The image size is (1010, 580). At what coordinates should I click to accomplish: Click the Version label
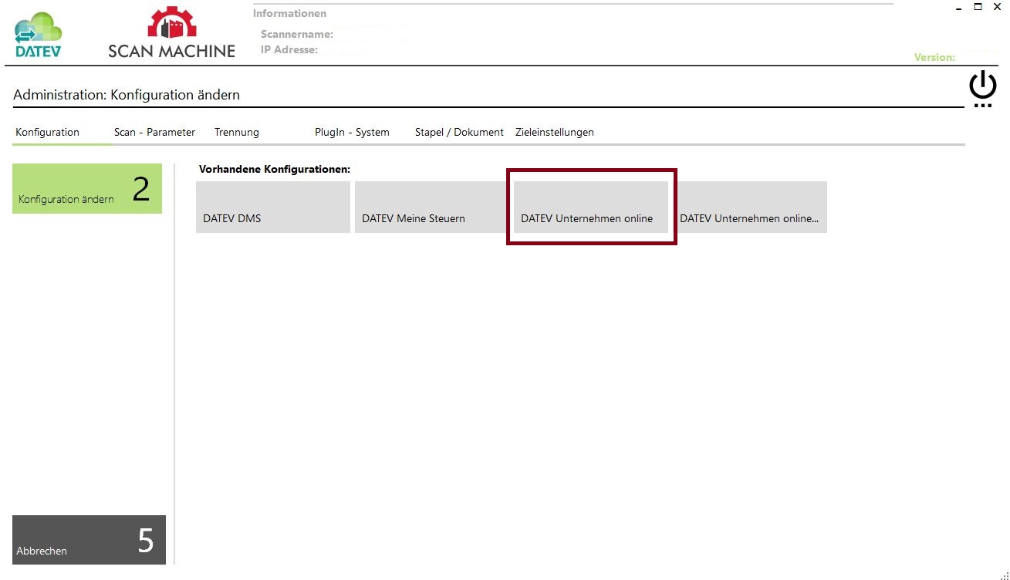(x=934, y=57)
